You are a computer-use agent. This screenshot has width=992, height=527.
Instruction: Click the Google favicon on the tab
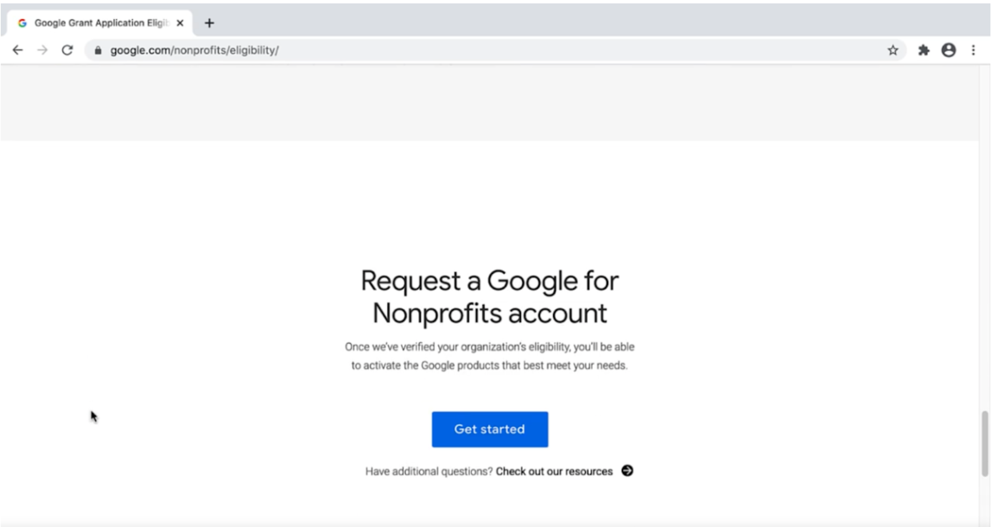22,23
